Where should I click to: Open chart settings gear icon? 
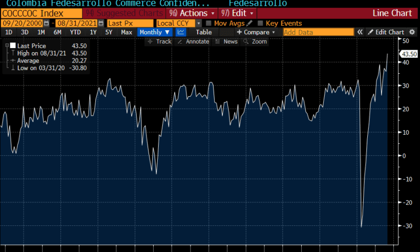click(412, 32)
